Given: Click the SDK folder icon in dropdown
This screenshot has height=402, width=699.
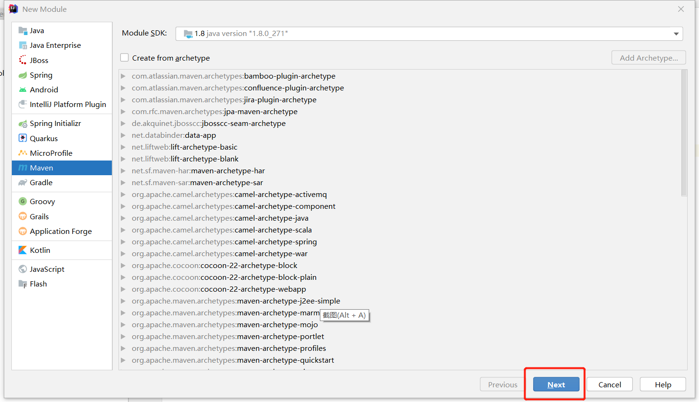Looking at the screenshot, I should (188, 34).
